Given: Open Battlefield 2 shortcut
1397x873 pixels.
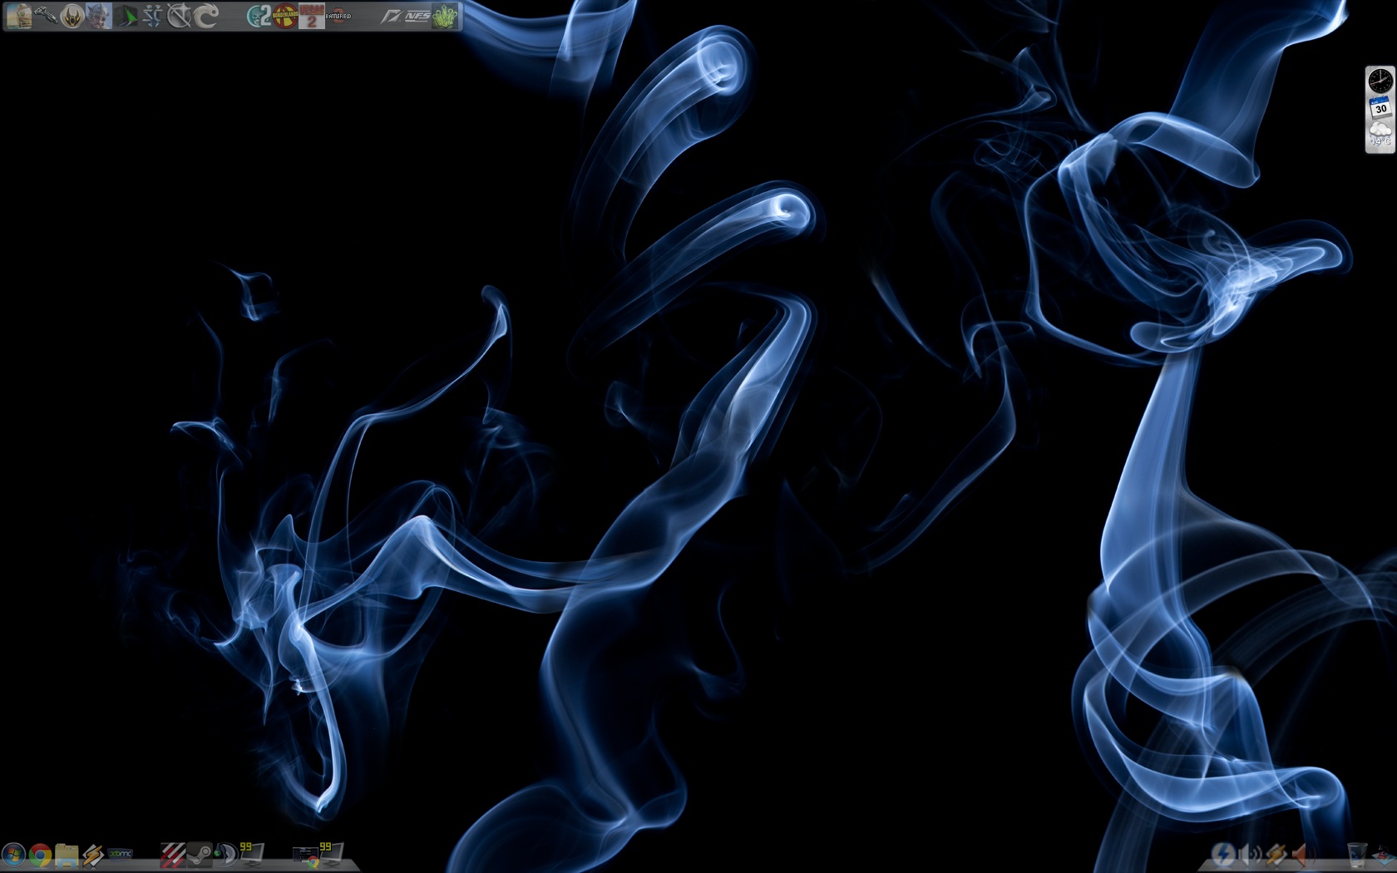Looking at the screenshot, I should coord(338,16).
